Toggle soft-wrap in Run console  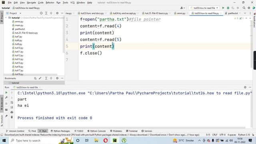[12, 102]
